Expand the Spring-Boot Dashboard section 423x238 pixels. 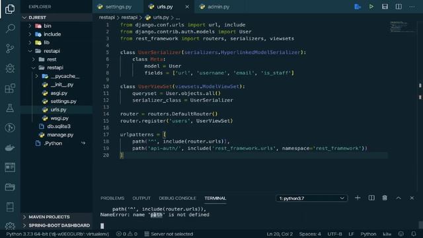click(57, 225)
